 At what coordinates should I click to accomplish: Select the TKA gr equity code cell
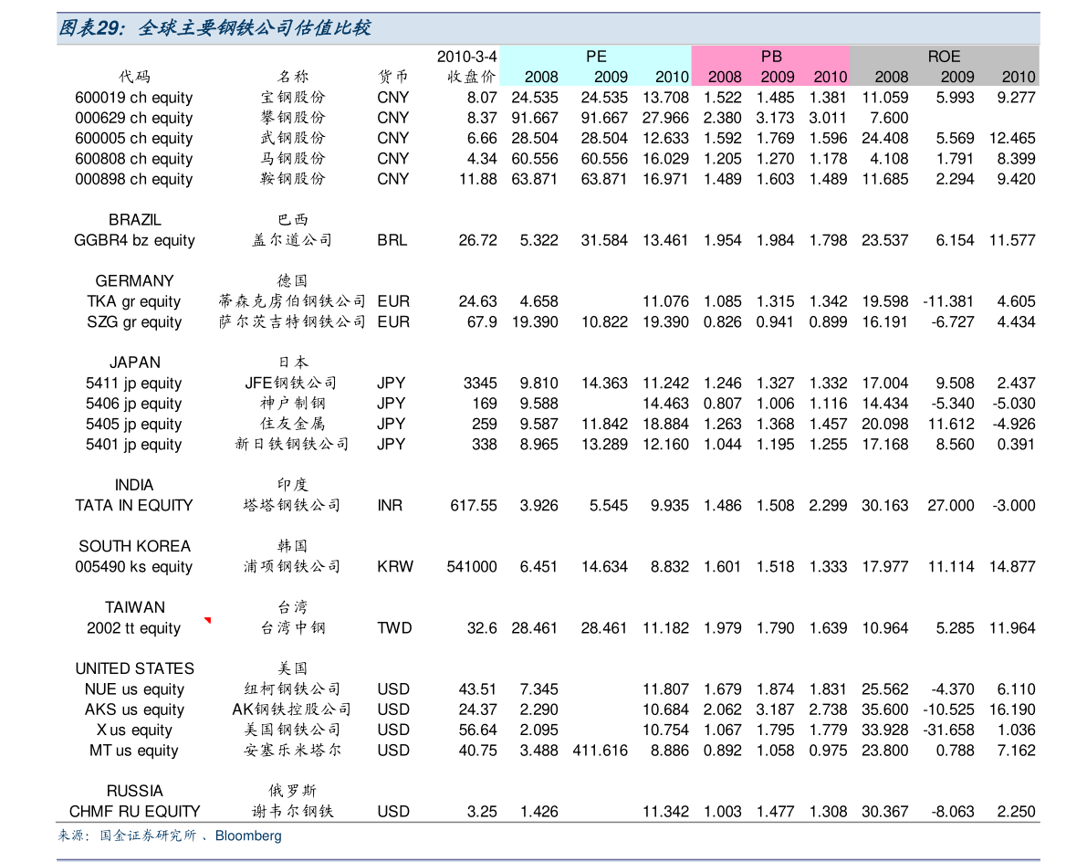pyautogui.click(x=134, y=302)
